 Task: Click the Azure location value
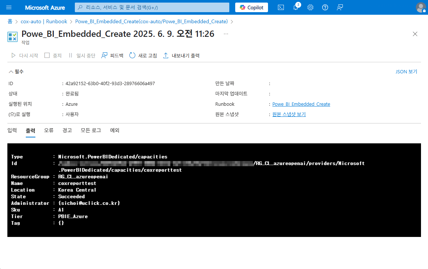pyautogui.click(x=72, y=104)
